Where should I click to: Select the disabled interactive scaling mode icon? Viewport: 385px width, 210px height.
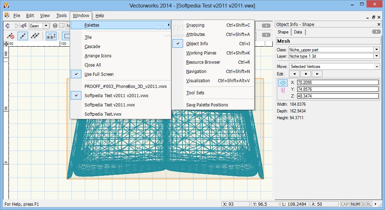pos(11,36)
